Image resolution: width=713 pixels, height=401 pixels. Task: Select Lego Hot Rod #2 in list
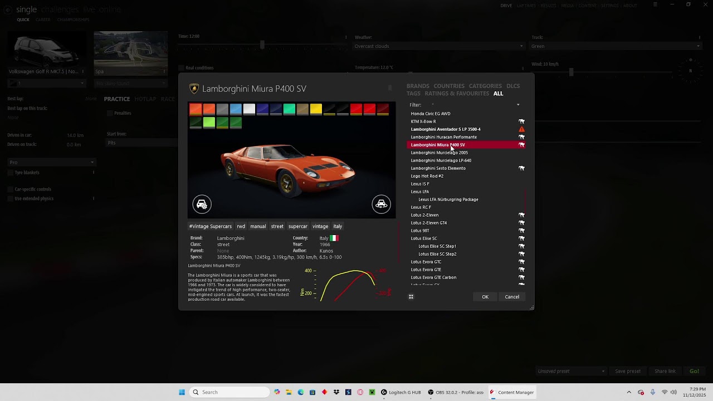466,176
